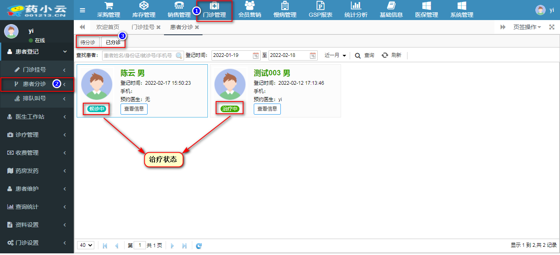Expand 诊疗管理 sidebar section
The image size is (560, 255).
pos(37,135)
